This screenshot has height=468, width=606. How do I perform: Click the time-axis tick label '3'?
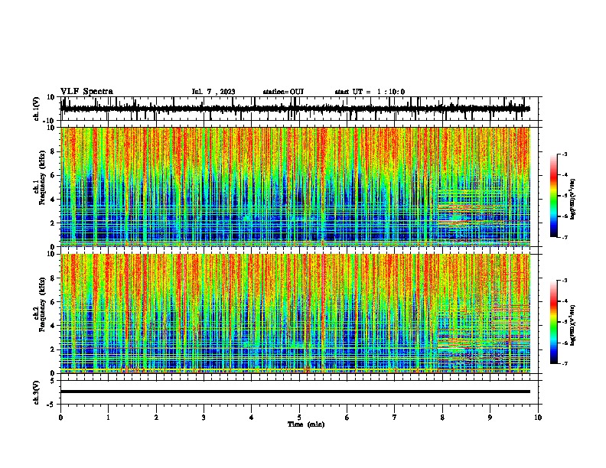(x=204, y=418)
